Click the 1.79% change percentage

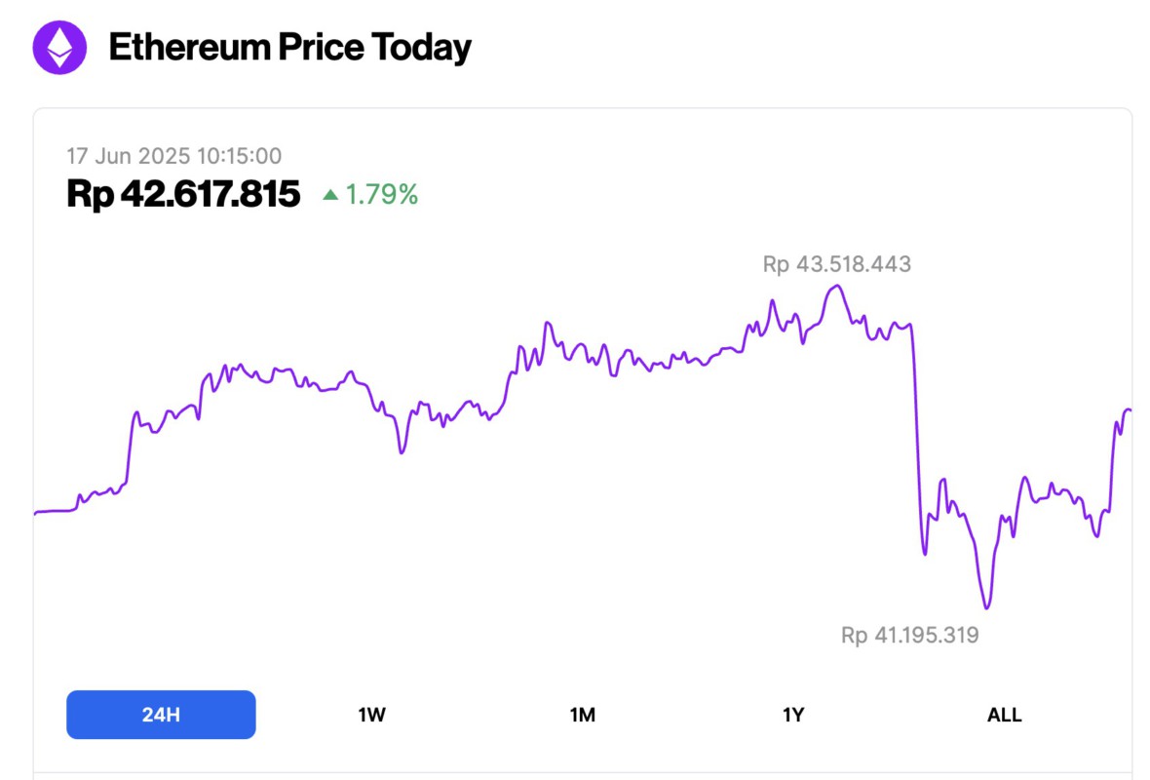click(380, 195)
